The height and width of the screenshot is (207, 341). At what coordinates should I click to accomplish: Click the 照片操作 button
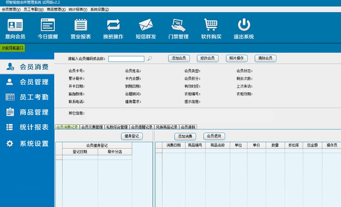click(236, 58)
